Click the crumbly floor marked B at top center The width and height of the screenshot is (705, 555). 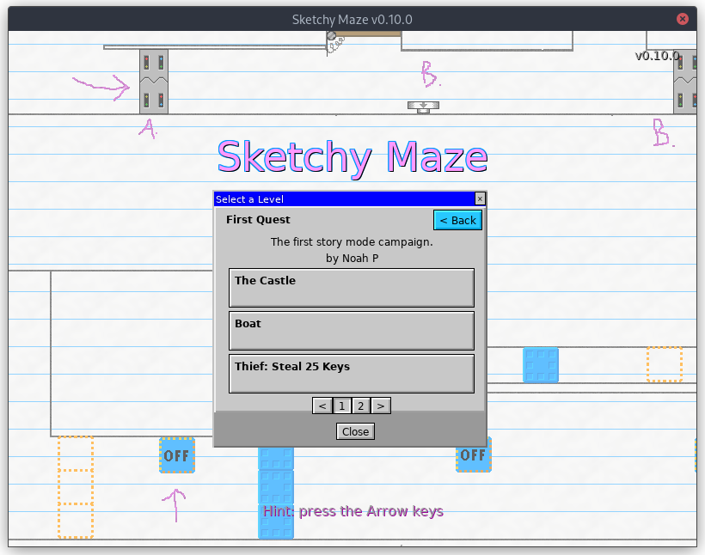pos(428,73)
